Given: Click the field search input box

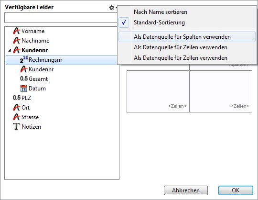Looking at the screenshot, I should (61, 18).
